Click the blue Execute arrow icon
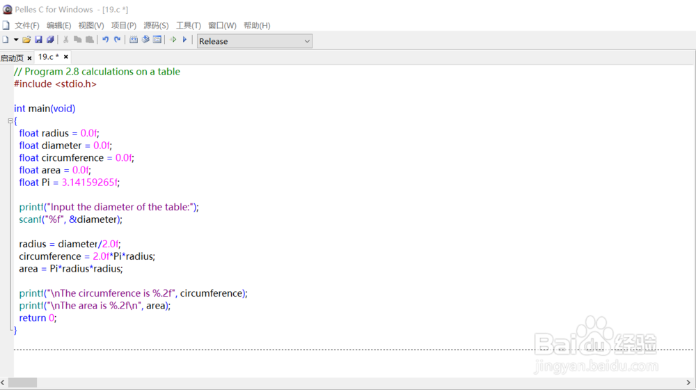 click(x=184, y=40)
